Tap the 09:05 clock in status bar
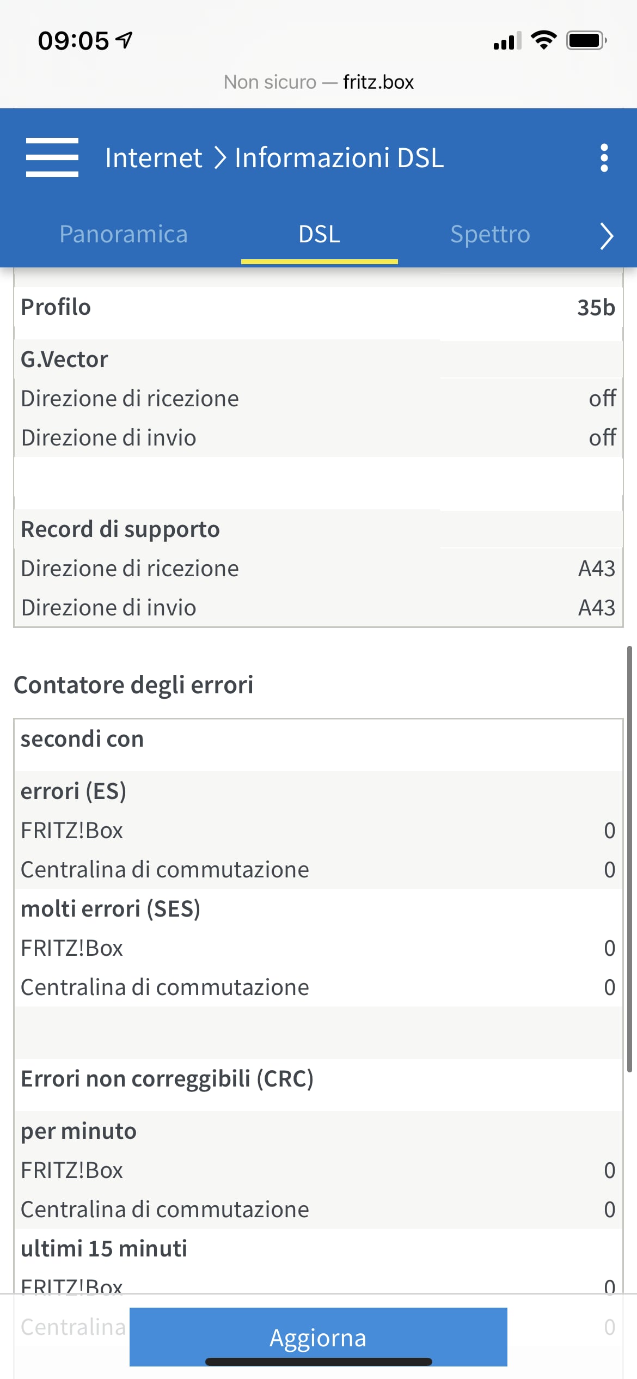This screenshot has width=637, height=1379. point(73,41)
